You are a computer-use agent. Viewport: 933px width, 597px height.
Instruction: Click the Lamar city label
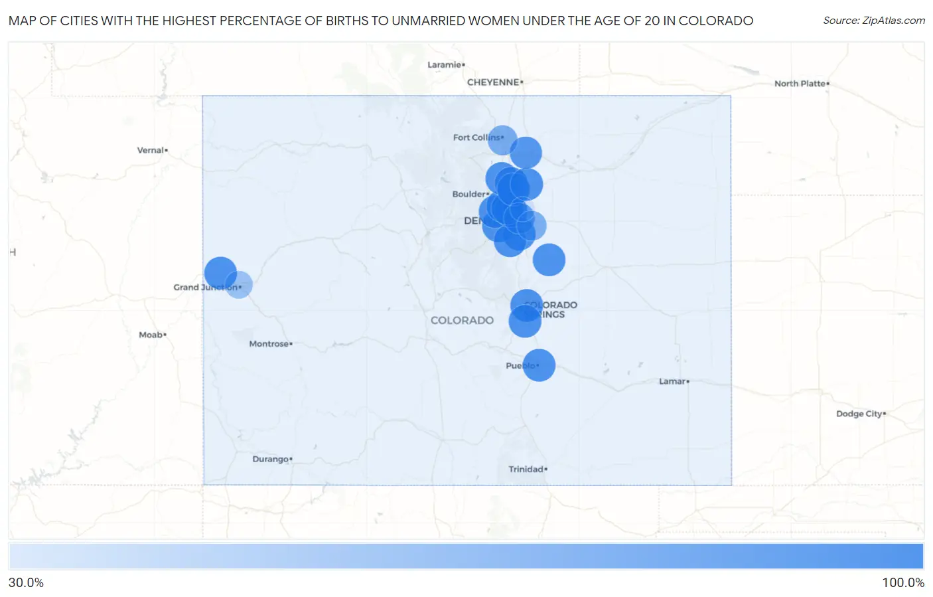(672, 381)
